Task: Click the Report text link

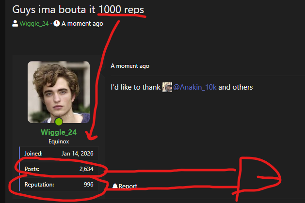Action: click(x=128, y=186)
